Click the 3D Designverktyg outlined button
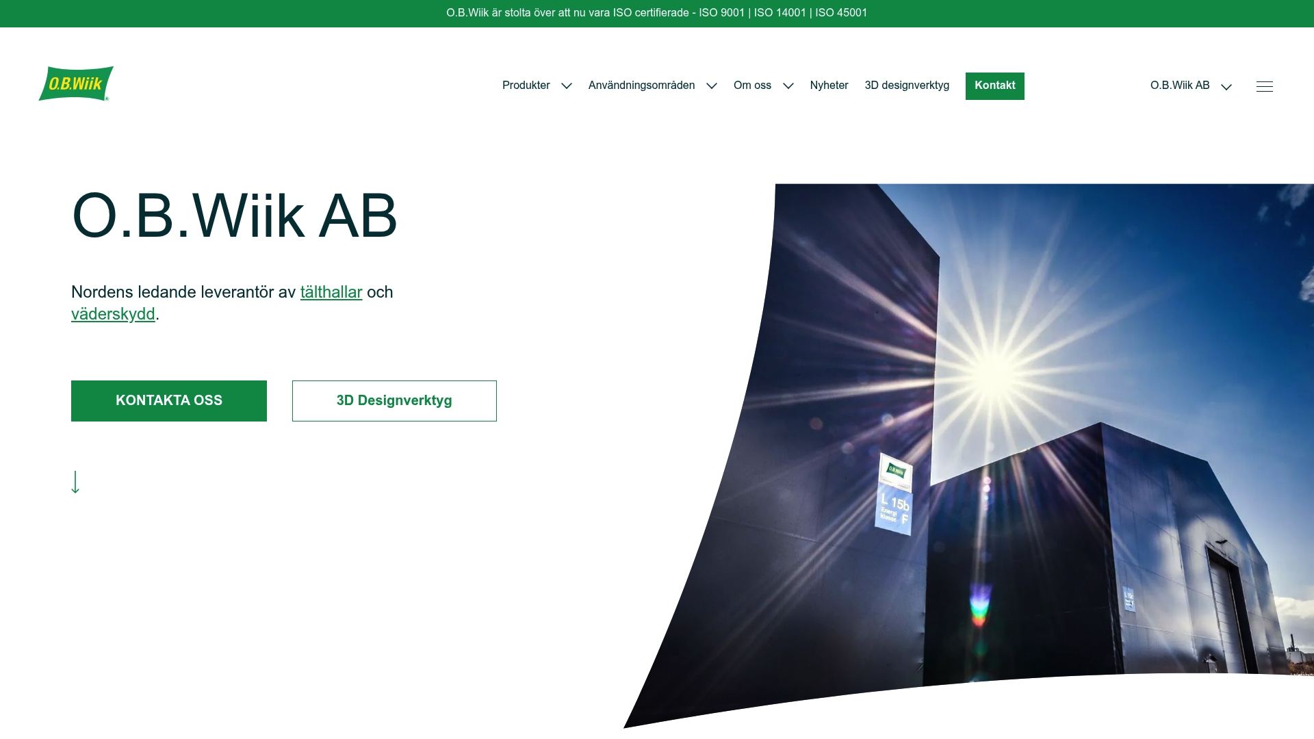This screenshot has width=1314, height=739. tap(394, 401)
